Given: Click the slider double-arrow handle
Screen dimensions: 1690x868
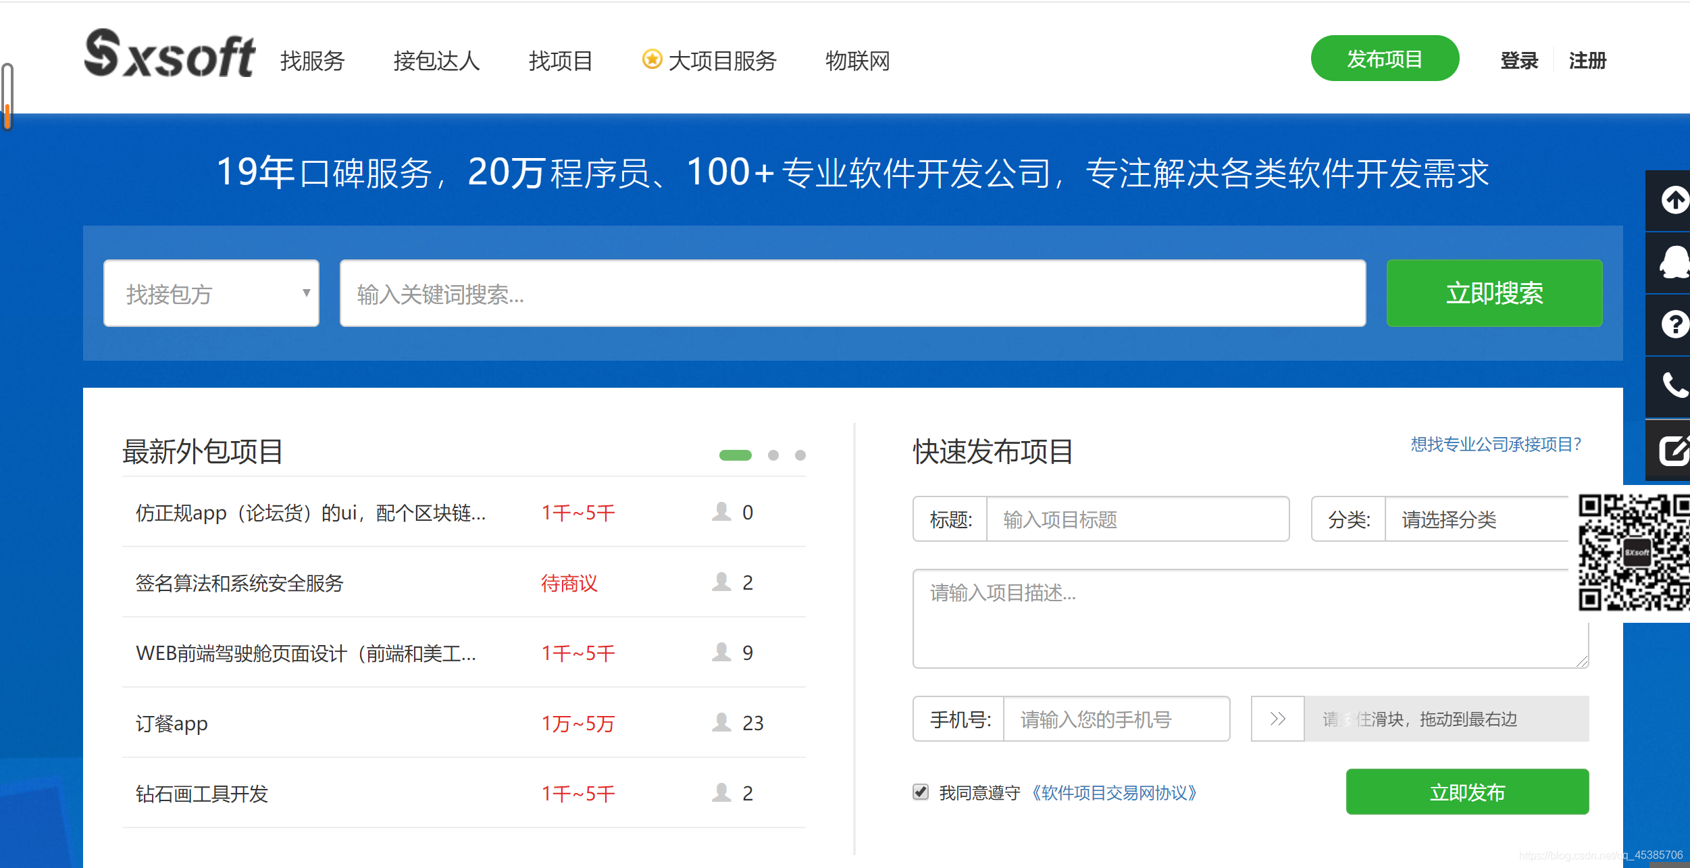Looking at the screenshot, I should tap(1277, 719).
